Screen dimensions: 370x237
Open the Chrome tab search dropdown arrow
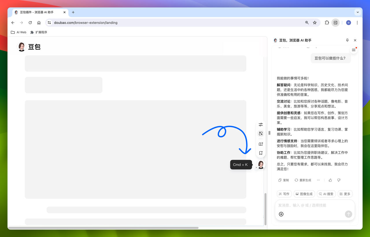358,12
